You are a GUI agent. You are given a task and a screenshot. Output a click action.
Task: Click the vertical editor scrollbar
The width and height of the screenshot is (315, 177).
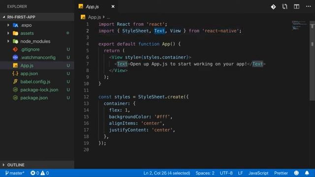312,60
